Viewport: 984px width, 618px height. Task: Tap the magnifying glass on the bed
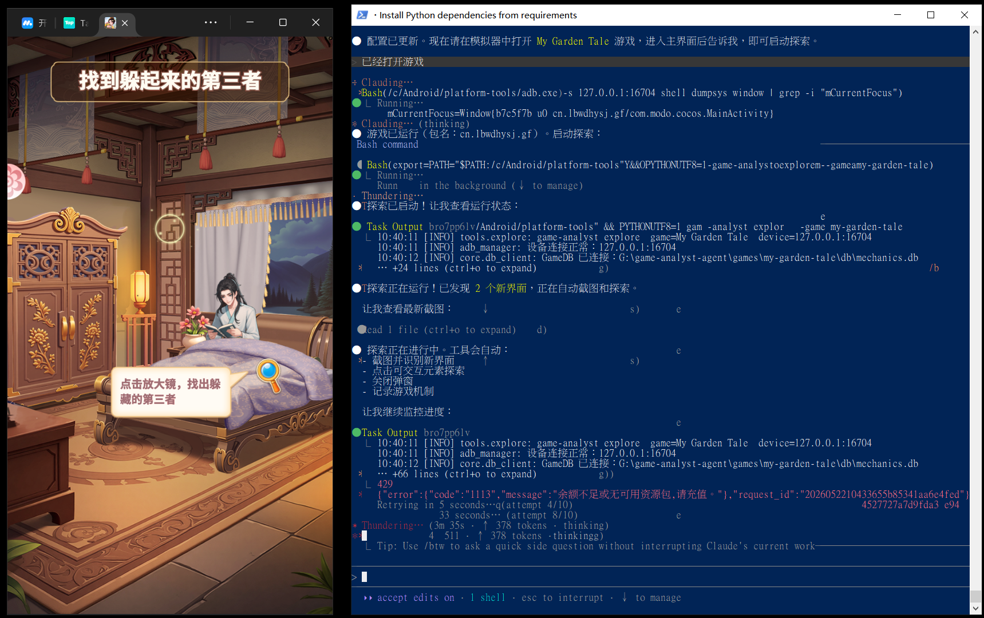269,375
